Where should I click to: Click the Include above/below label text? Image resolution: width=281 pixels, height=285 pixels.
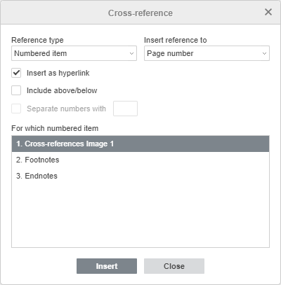pos(62,90)
